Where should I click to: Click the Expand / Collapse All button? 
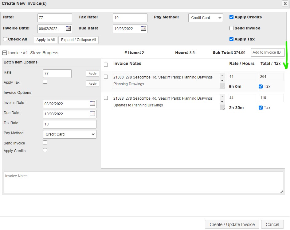pyautogui.click(x=78, y=40)
